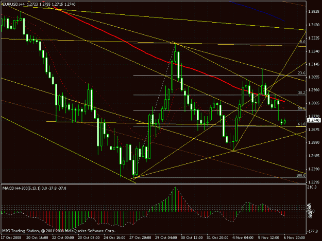Click the 31 Oct 20:00 time label
322x241 pixels.
[x=218, y=238]
